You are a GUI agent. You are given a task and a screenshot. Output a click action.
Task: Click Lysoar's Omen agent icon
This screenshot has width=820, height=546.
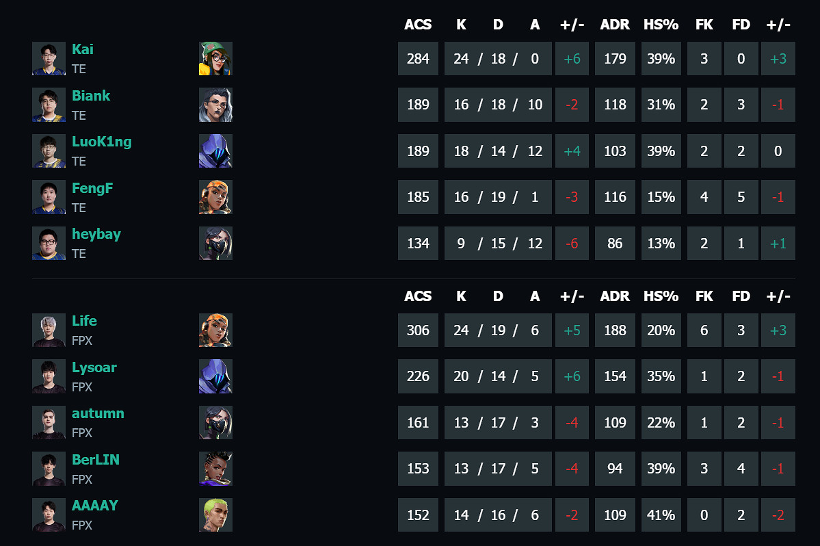pos(215,376)
